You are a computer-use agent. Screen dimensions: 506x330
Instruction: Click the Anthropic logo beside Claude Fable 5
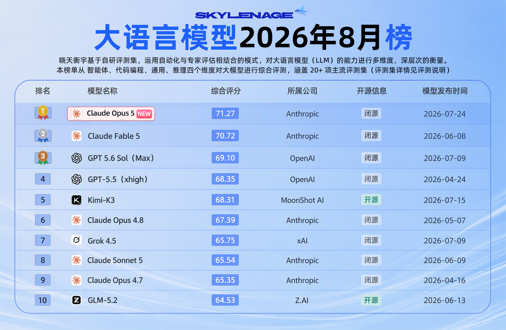76,136
